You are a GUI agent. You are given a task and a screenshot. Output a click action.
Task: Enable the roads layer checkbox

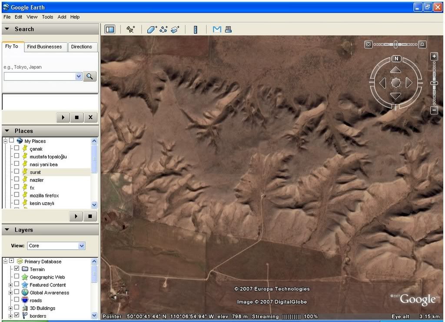coord(17,299)
